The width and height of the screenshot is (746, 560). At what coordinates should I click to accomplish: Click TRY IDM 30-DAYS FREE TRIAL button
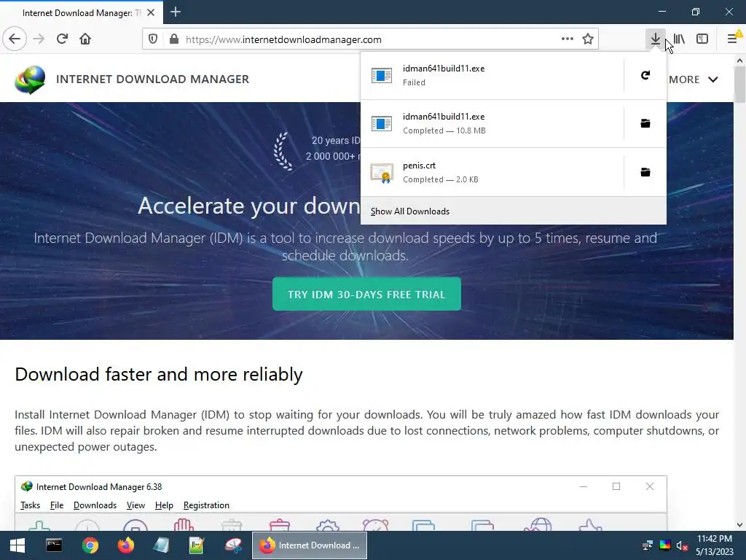pyautogui.click(x=366, y=295)
